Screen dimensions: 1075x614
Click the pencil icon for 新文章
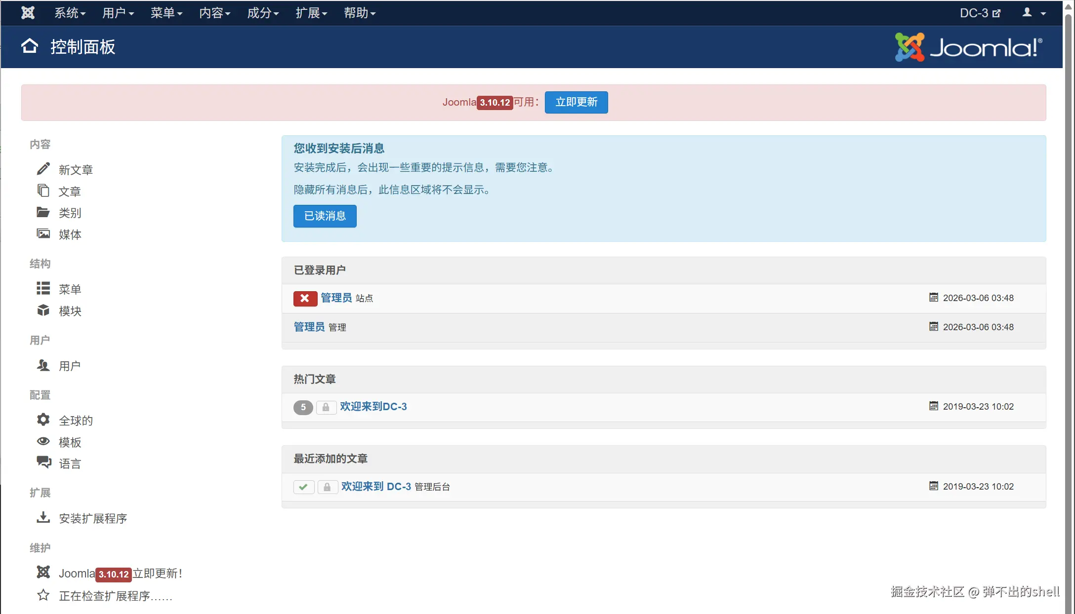point(43,169)
